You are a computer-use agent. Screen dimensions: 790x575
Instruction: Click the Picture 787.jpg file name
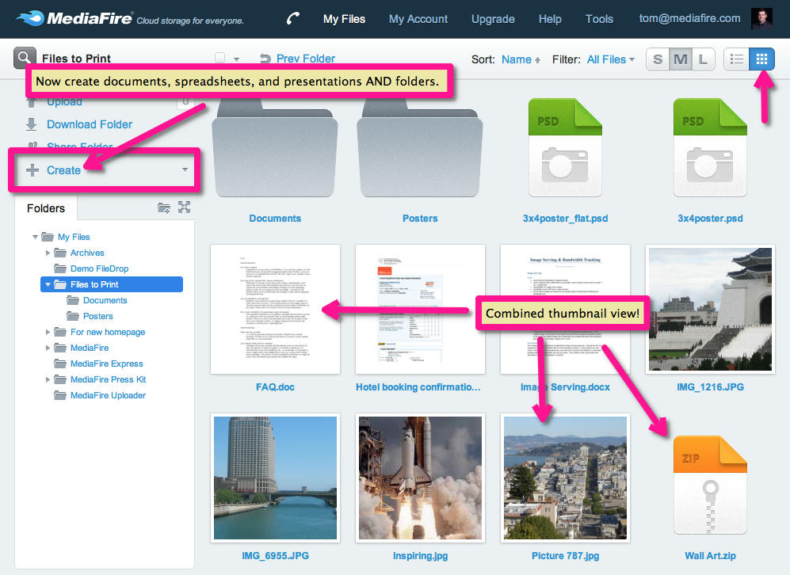click(x=565, y=555)
